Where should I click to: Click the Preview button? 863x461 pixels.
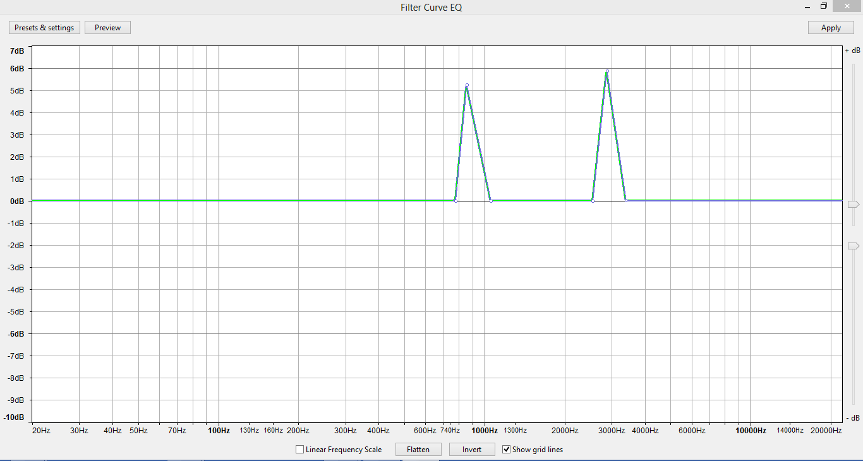(x=107, y=28)
